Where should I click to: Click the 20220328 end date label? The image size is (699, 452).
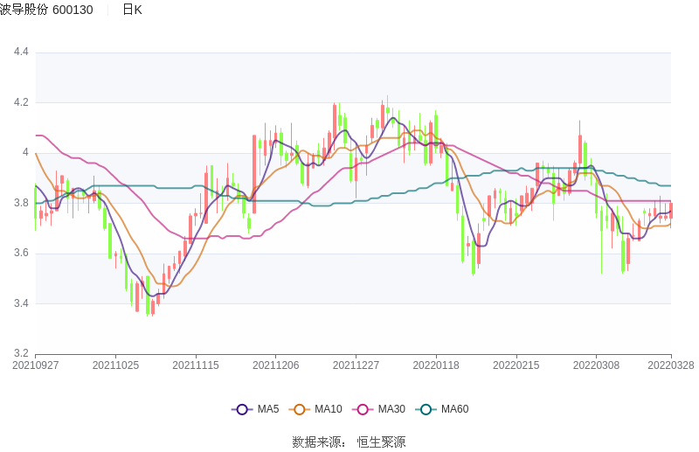(x=671, y=365)
